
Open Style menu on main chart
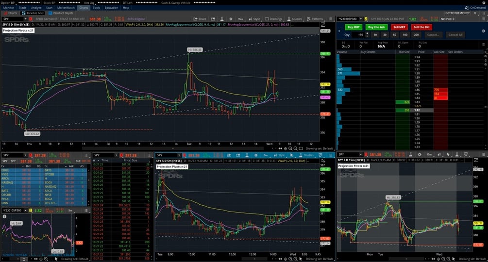click(x=254, y=19)
